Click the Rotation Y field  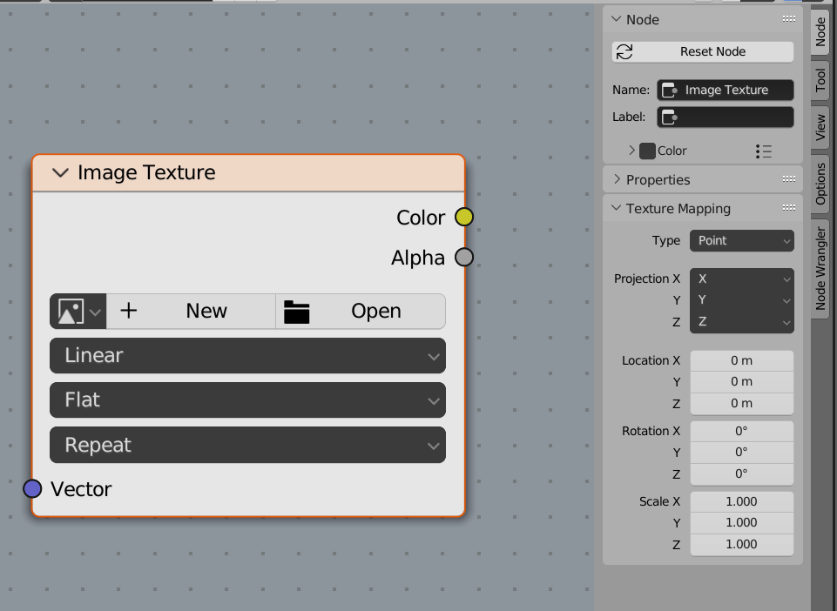[741, 452]
